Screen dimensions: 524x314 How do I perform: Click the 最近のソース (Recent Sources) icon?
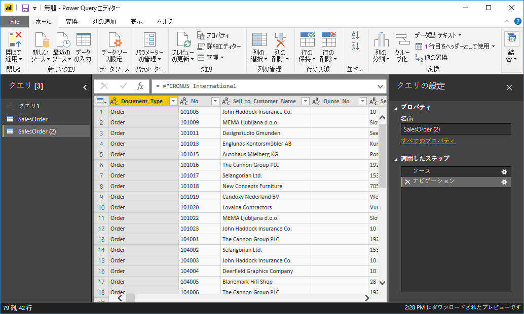pyautogui.click(x=63, y=40)
